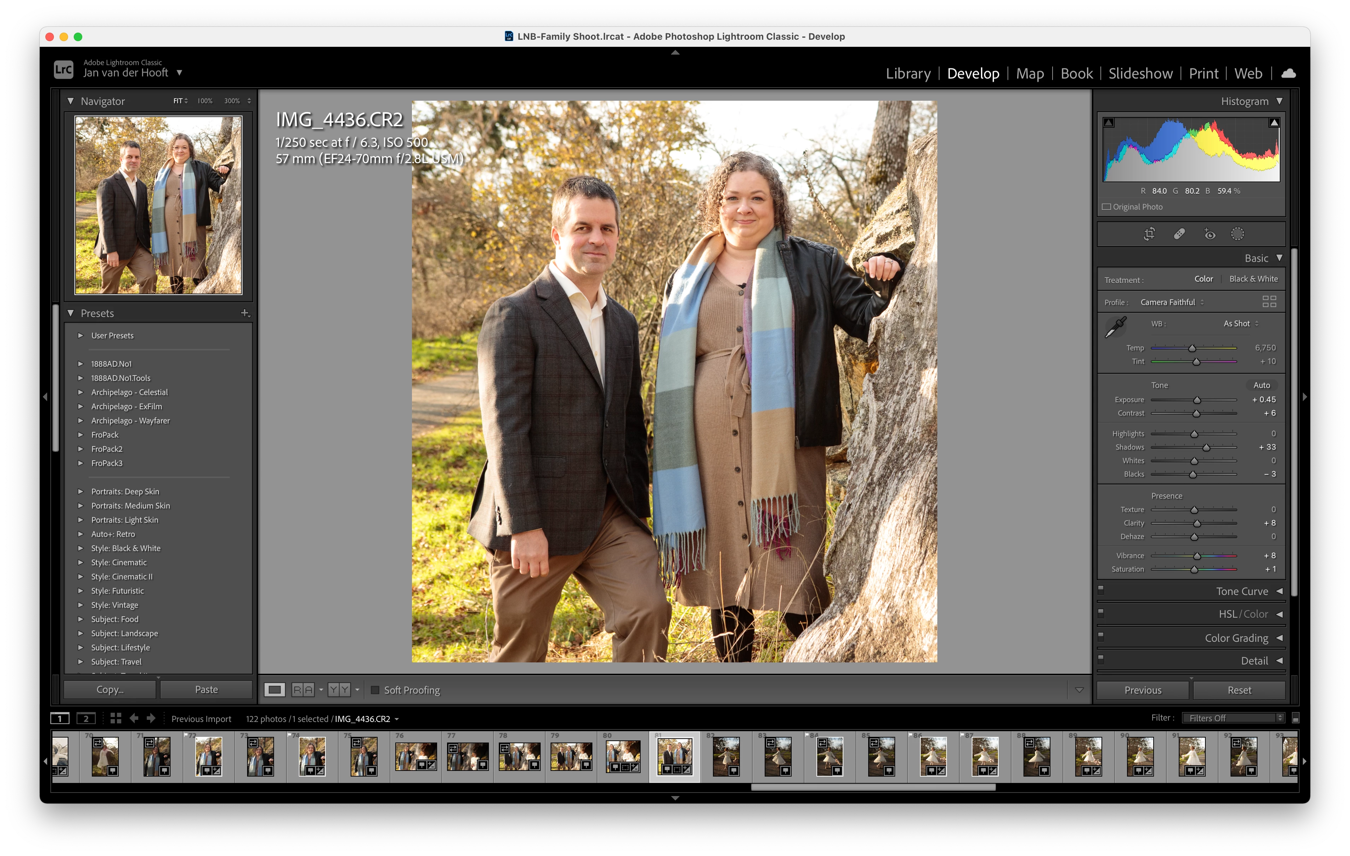1350x856 pixels.
Task: Click the Exposure slider handle
Action: (x=1197, y=400)
